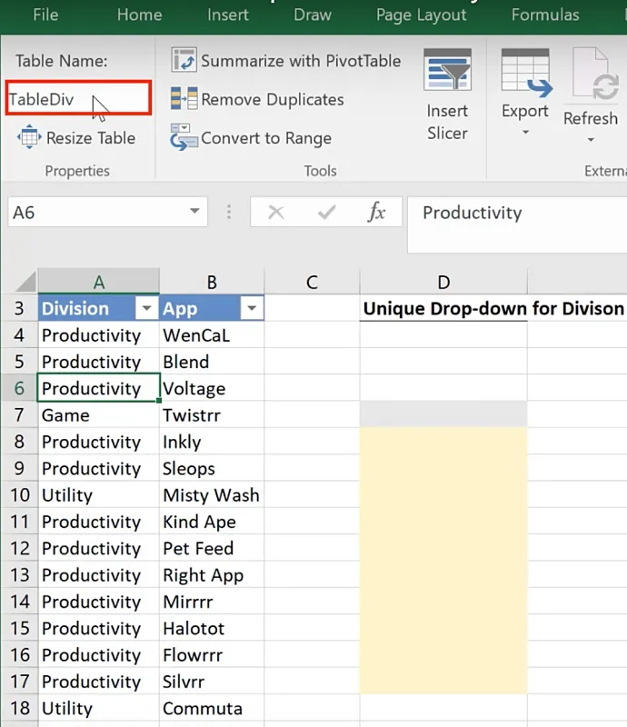Open the App column filter dropdown
This screenshot has width=627, height=727.
point(251,309)
